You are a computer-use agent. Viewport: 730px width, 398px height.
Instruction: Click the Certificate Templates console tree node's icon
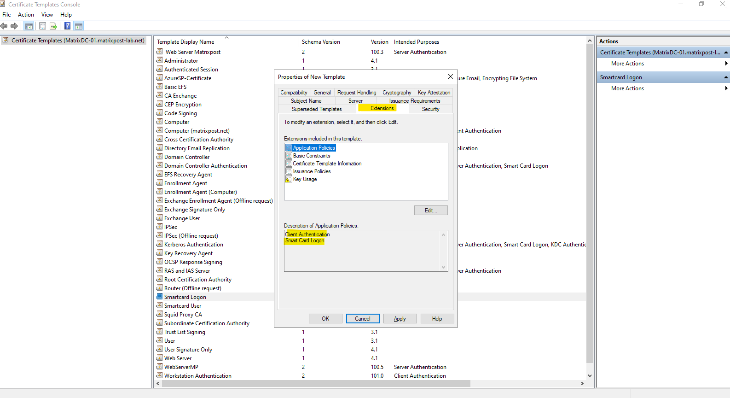tap(6, 41)
